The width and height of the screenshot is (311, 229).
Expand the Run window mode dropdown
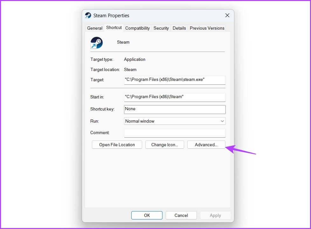[x=175, y=121]
